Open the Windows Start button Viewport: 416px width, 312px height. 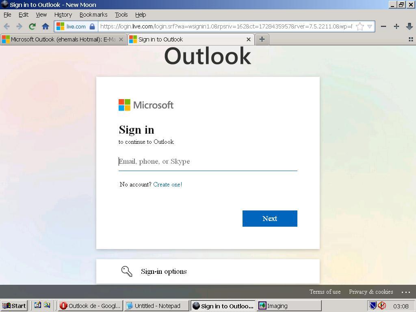click(14, 306)
